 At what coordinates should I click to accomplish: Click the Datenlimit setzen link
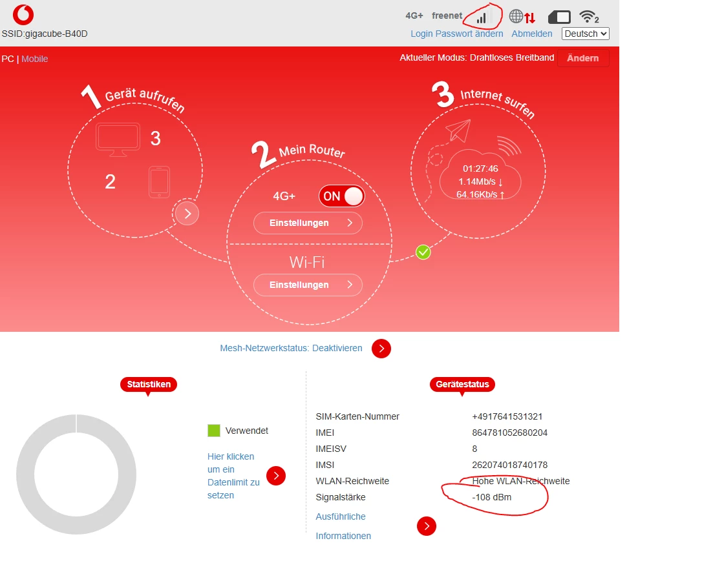pyautogui.click(x=234, y=476)
